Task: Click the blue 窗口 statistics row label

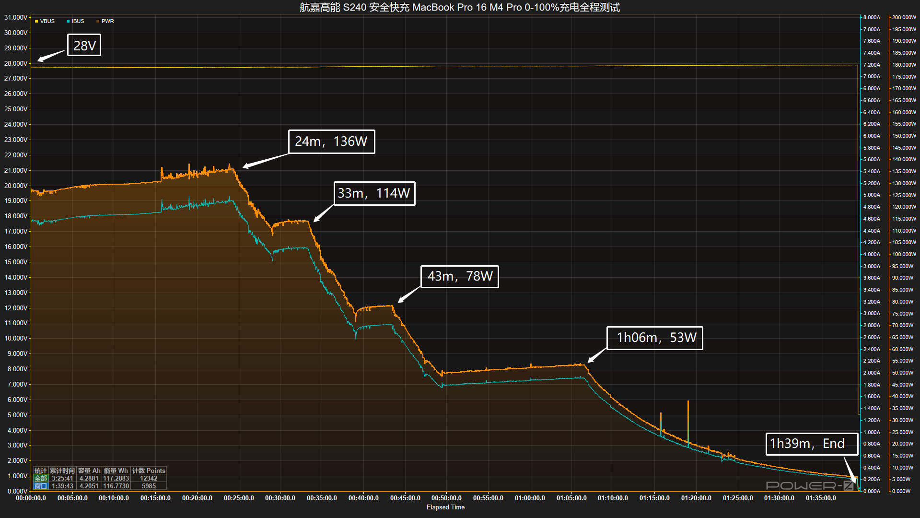Action: point(41,486)
